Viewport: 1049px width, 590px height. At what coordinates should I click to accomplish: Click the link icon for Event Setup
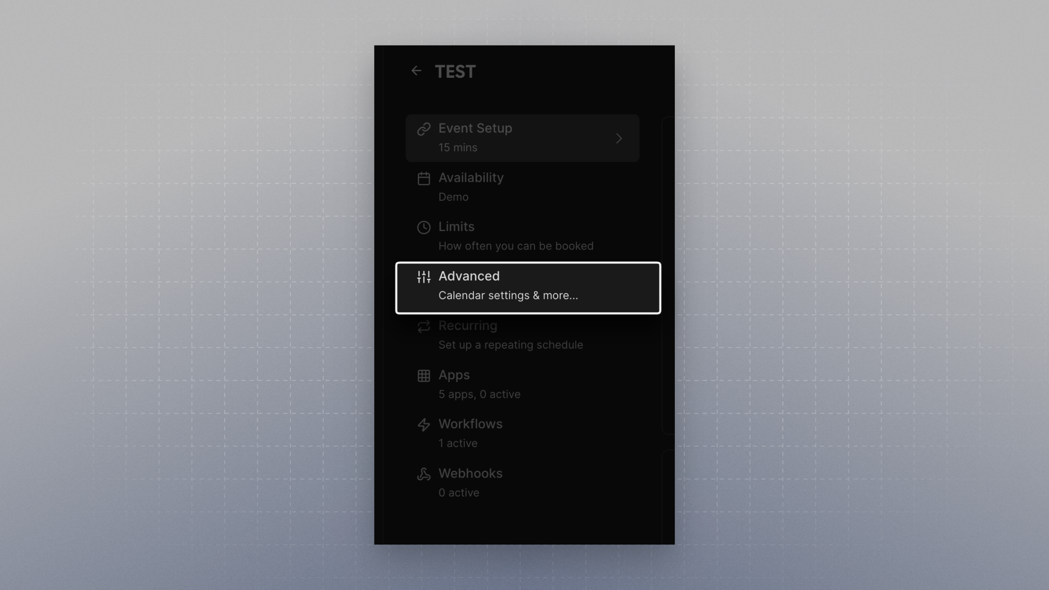(x=424, y=129)
